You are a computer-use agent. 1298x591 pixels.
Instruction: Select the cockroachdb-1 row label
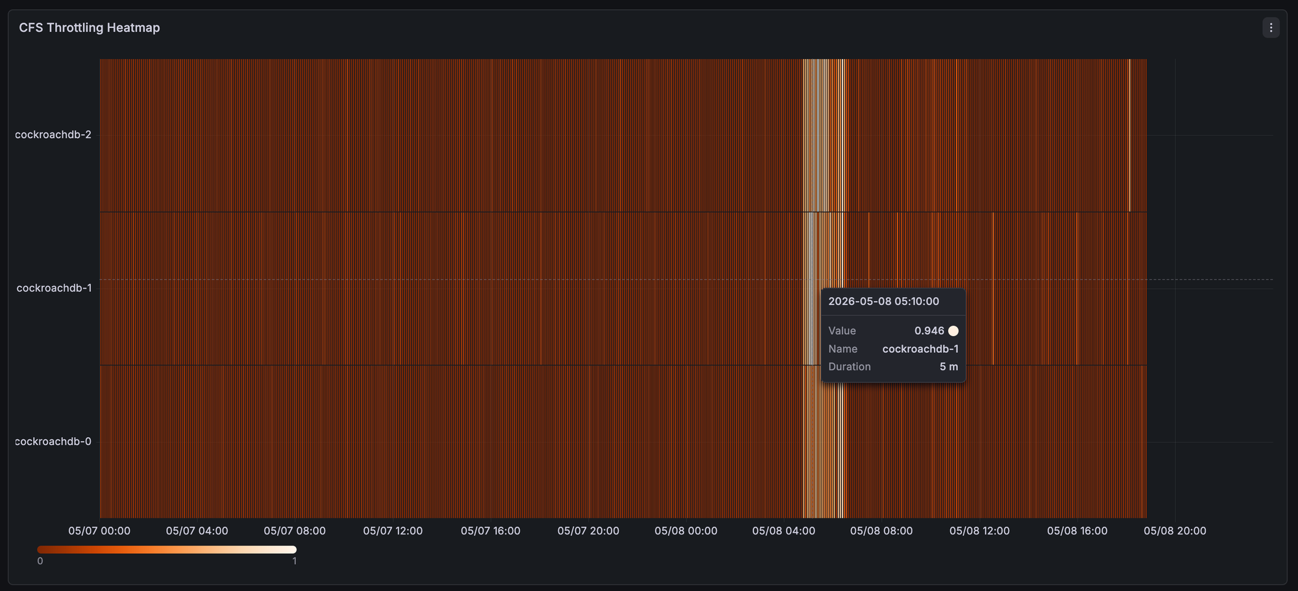pyautogui.click(x=54, y=288)
